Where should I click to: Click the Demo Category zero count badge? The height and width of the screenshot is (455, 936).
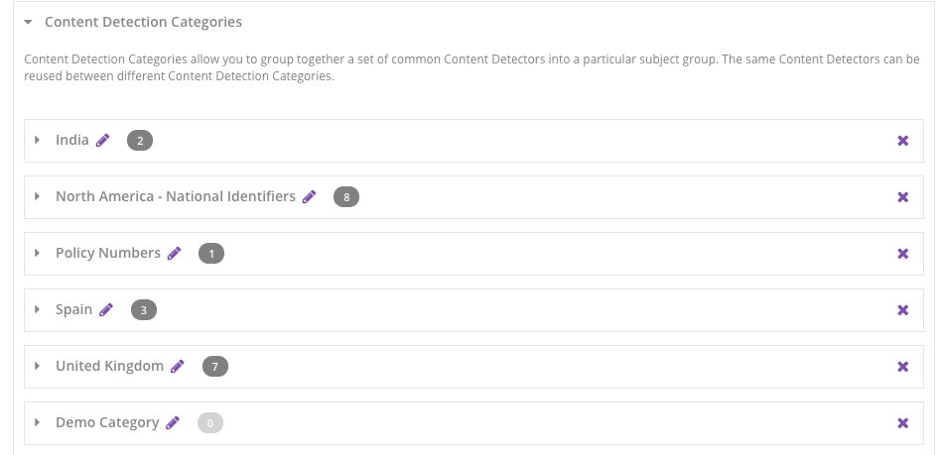tap(210, 423)
